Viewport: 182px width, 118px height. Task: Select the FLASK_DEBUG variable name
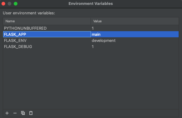(18, 47)
